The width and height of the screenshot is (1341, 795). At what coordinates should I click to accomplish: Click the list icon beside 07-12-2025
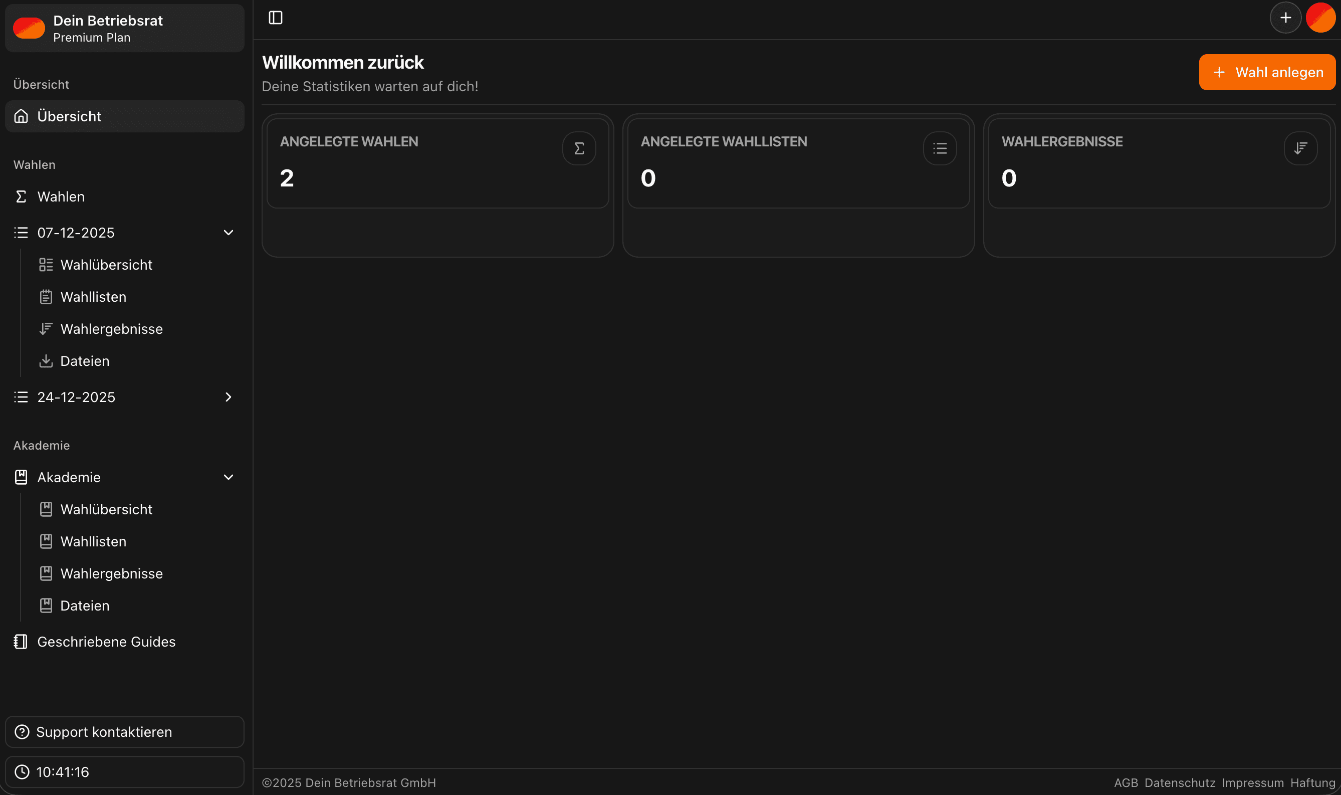pos(21,232)
